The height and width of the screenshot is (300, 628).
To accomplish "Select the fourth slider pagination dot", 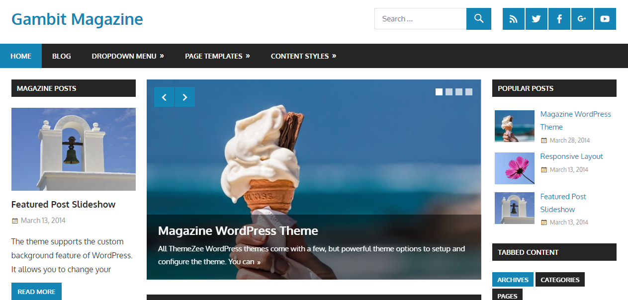I will pos(469,92).
